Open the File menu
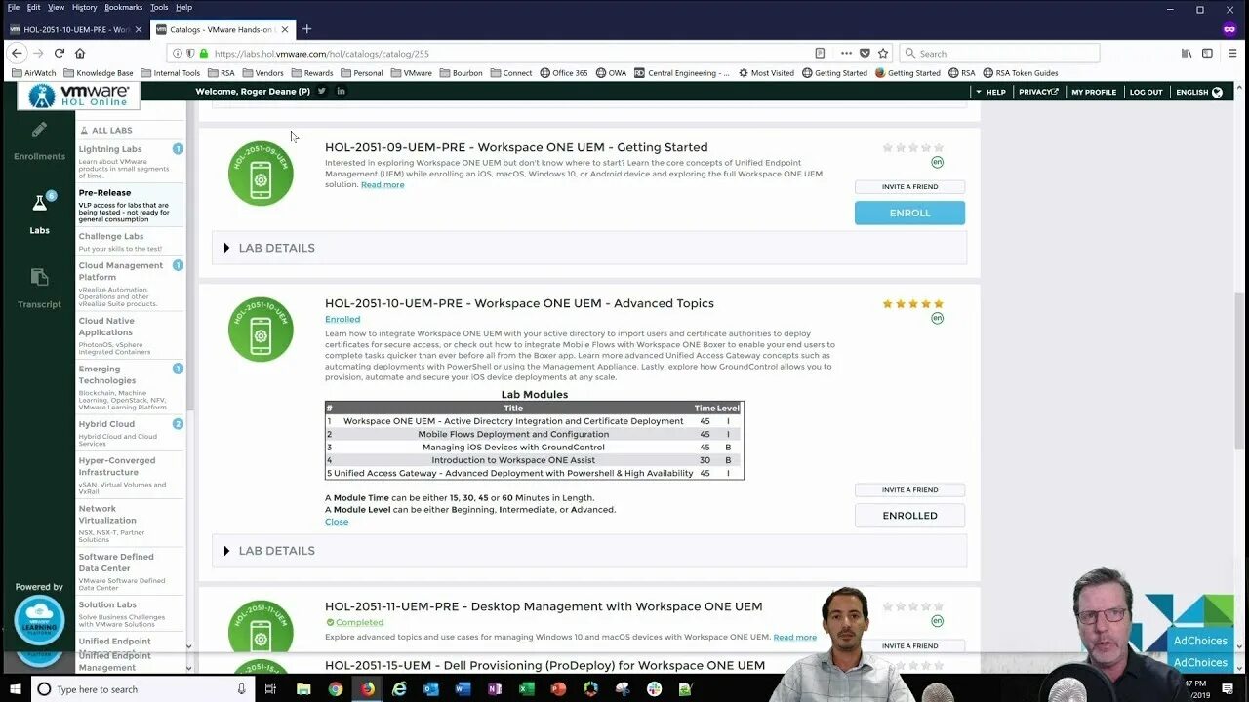This screenshot has width=1249, height=702. click(14, 7)
